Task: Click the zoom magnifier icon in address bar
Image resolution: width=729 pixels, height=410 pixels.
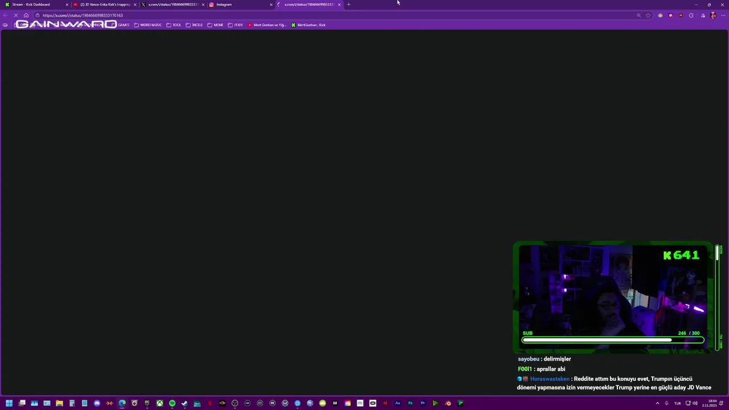Action: point(638,15)
